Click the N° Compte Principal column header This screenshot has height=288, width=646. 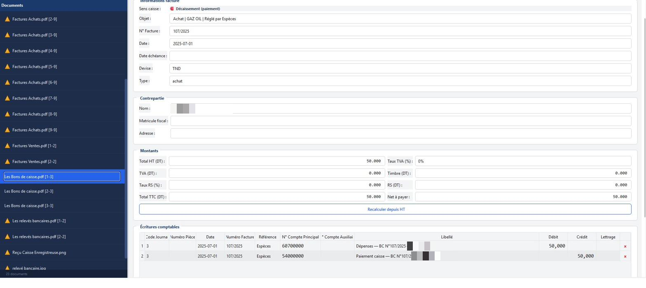point(300,237)
